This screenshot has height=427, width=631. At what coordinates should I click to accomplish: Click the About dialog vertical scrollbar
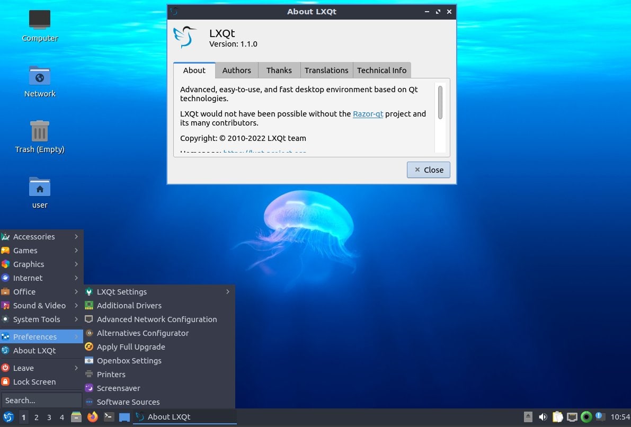(x=440, y=102)
